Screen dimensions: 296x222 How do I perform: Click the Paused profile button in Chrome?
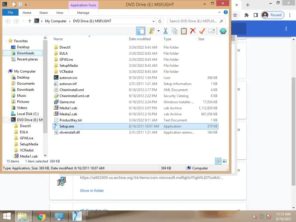click(x=273, y=15)
